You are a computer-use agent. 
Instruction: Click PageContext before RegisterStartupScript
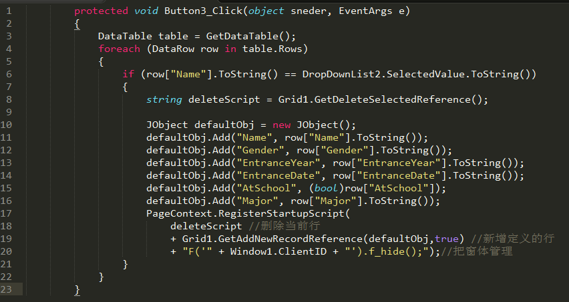pyautogui.click(x=179, y=214)
